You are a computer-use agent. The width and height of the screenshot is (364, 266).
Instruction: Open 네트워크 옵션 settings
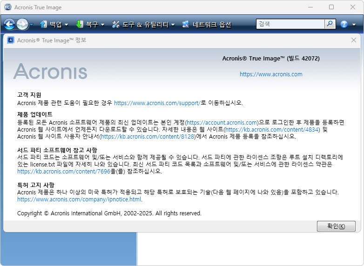coord(212,24)
